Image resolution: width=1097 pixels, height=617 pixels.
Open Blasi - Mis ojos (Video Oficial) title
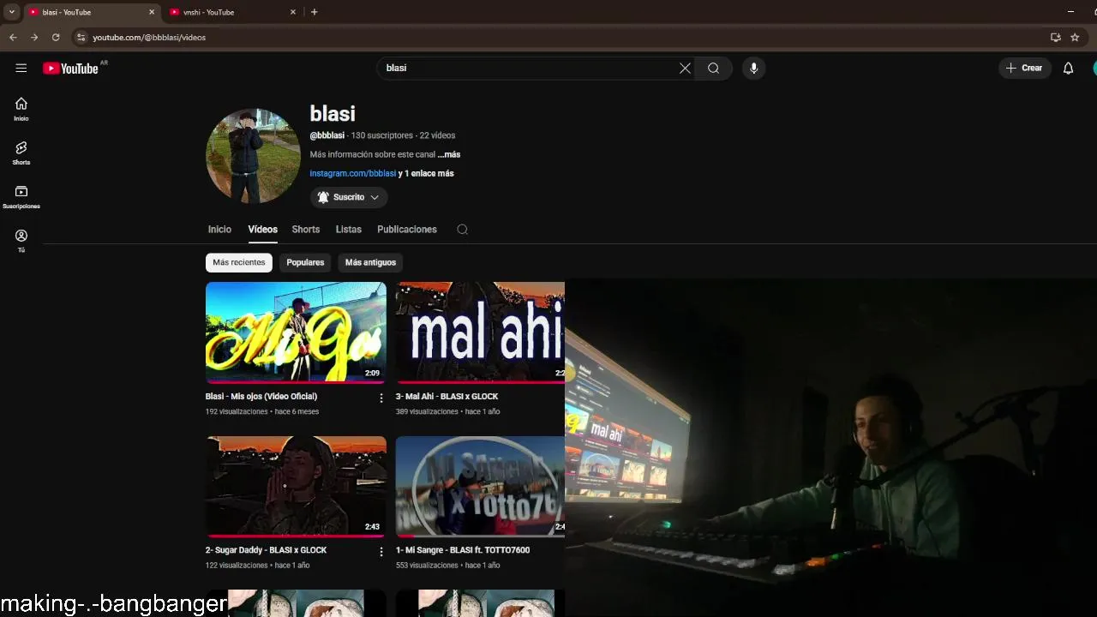tap(261, 397)
